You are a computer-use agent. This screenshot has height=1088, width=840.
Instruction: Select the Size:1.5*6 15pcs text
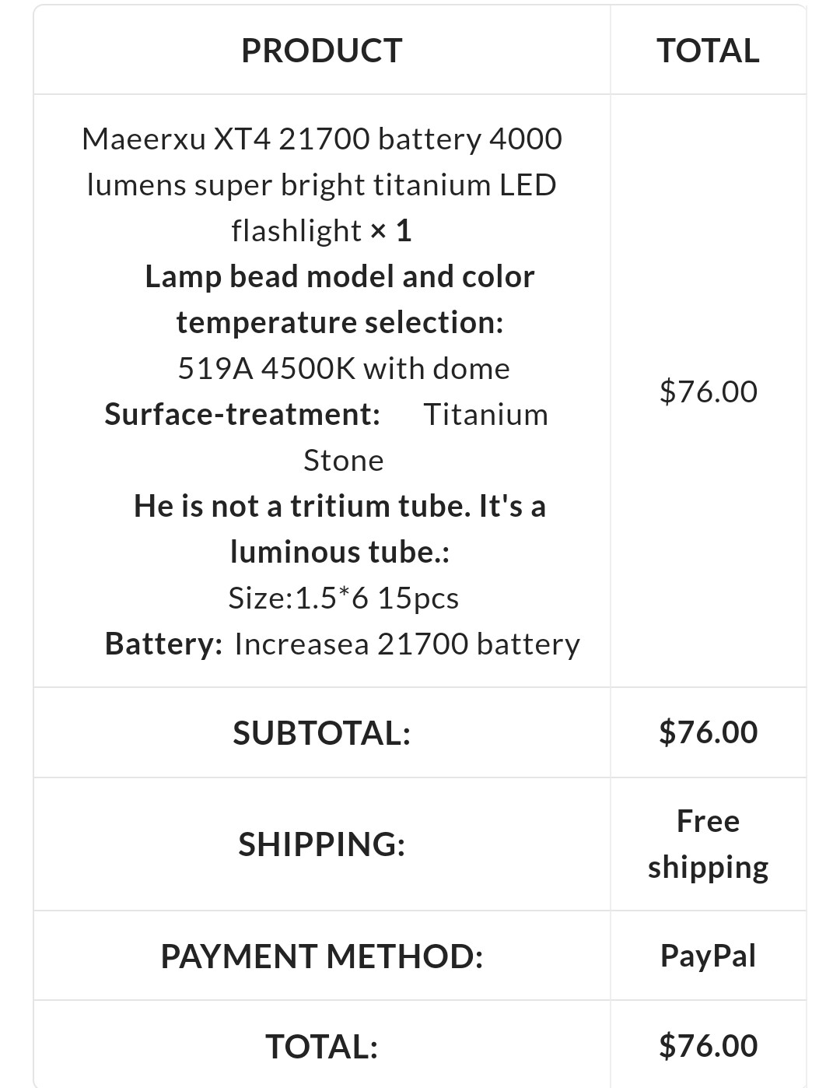344,598
